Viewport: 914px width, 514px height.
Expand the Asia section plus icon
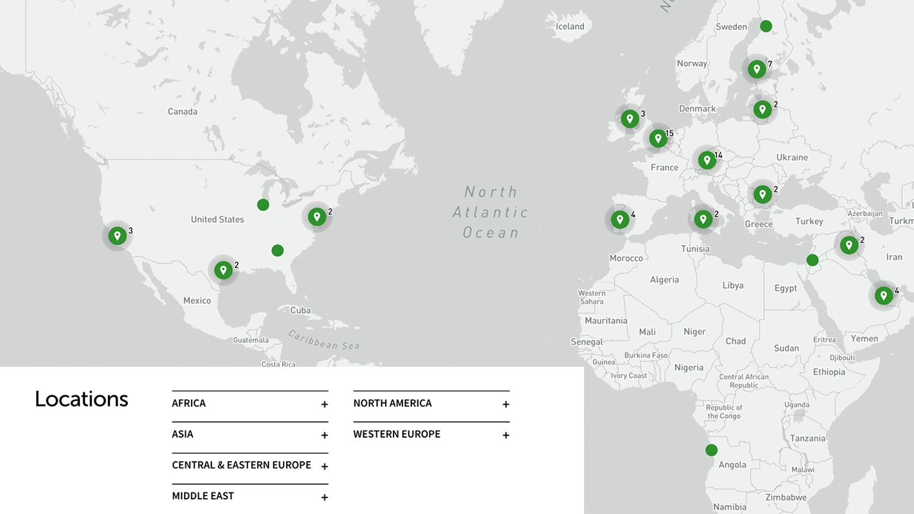(324, 435)
